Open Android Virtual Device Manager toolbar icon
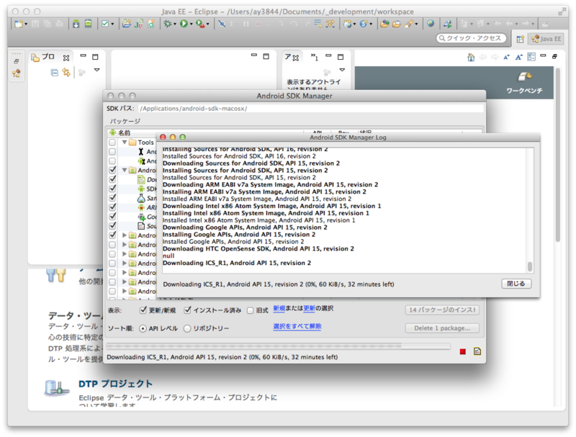The height and width of the screenshot is (437, 576). [88, 24]
